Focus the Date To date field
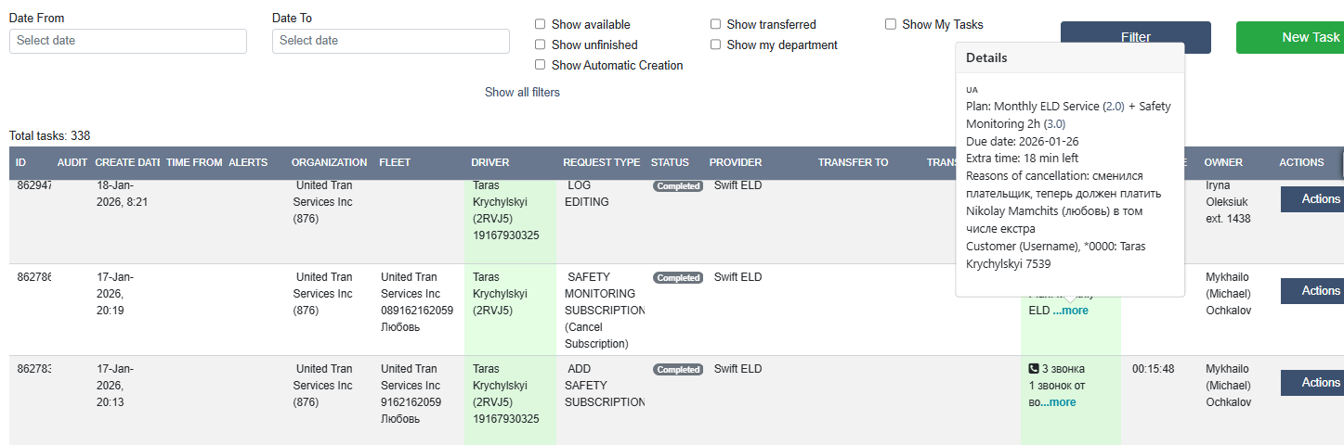This screenshot has width=1344, height=445. (x=391, y=41)
